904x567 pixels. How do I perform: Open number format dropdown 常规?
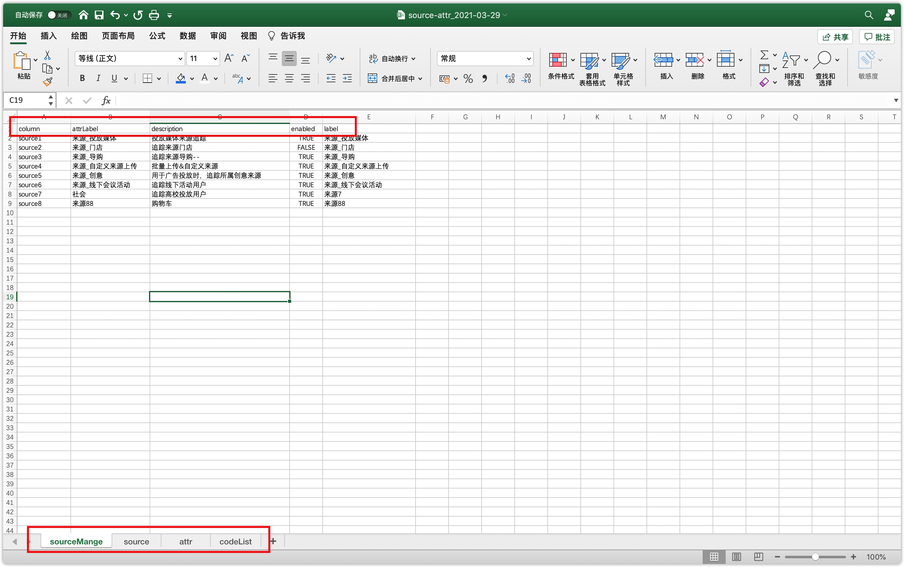pos(528,59)
